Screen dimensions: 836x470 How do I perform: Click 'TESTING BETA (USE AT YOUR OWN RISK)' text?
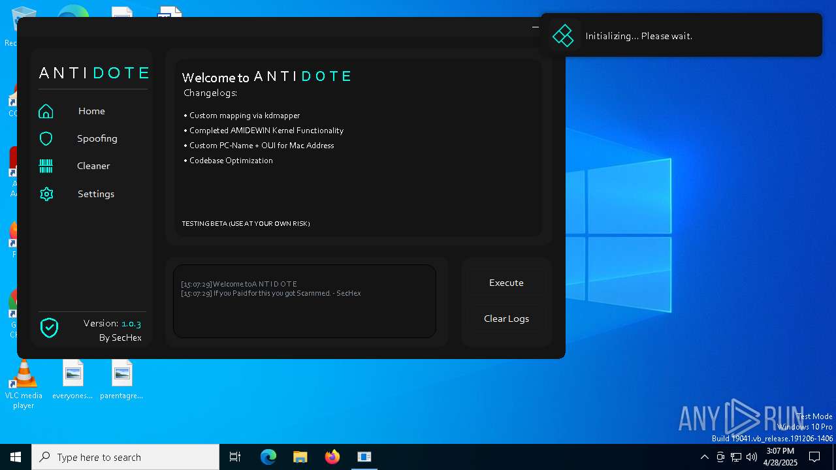tap(246, 223)
